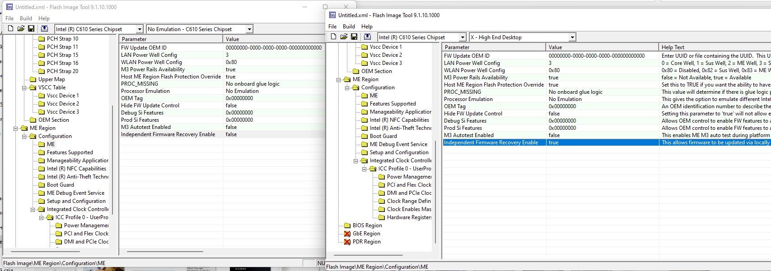Collapse ME Region node in right tree
The width and height of the screenshot is (771, 271).
pos(339,79)
